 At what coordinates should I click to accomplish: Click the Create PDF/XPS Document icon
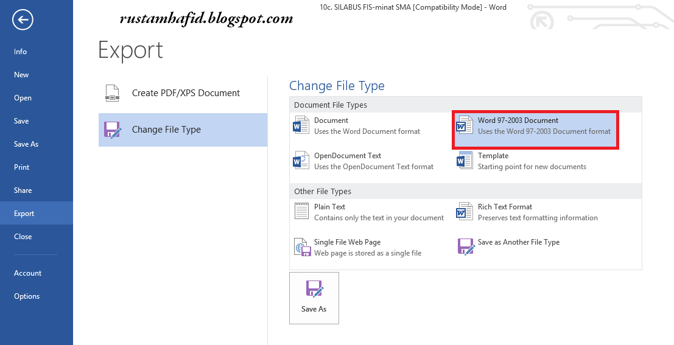tap(112, 93)
